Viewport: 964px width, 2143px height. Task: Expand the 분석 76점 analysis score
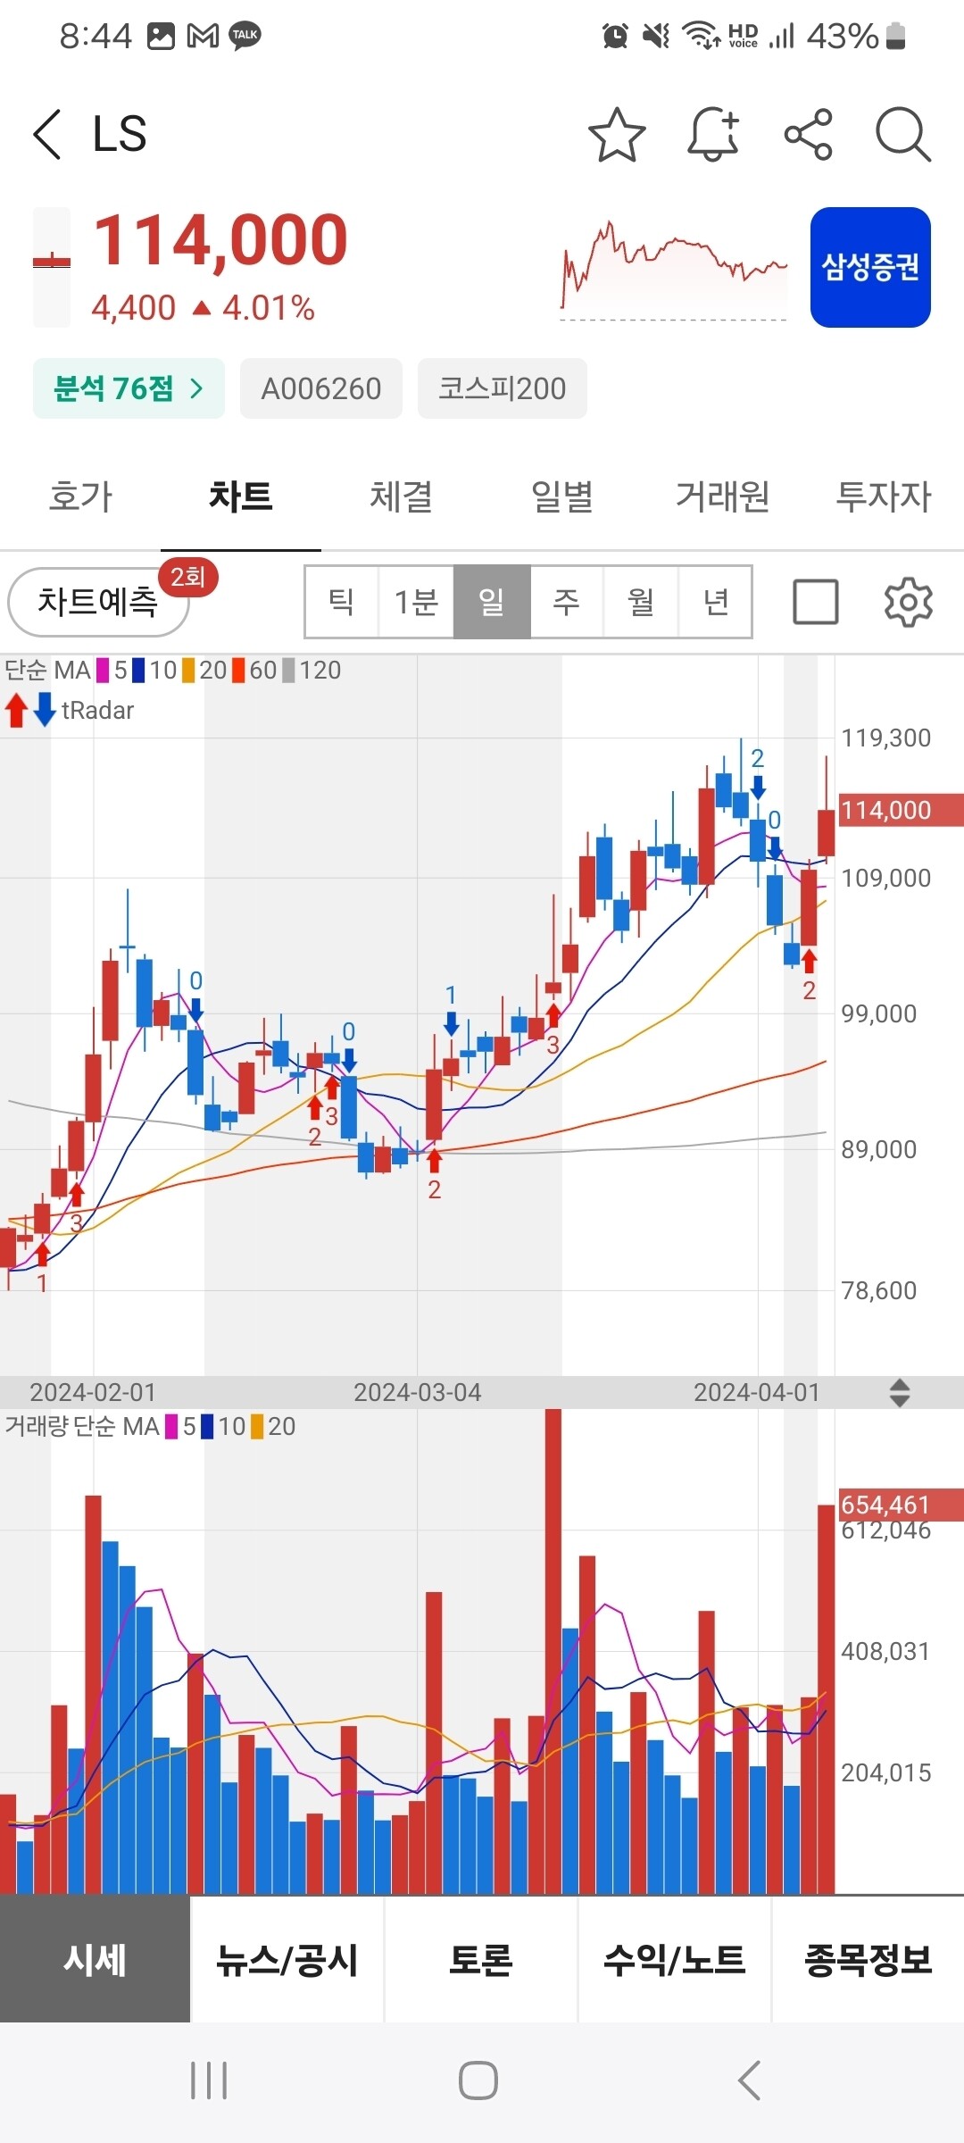tap(129, 388)
